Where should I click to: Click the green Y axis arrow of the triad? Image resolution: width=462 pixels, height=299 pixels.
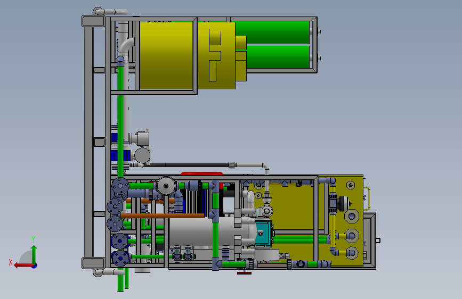click(x=34, y=254)
